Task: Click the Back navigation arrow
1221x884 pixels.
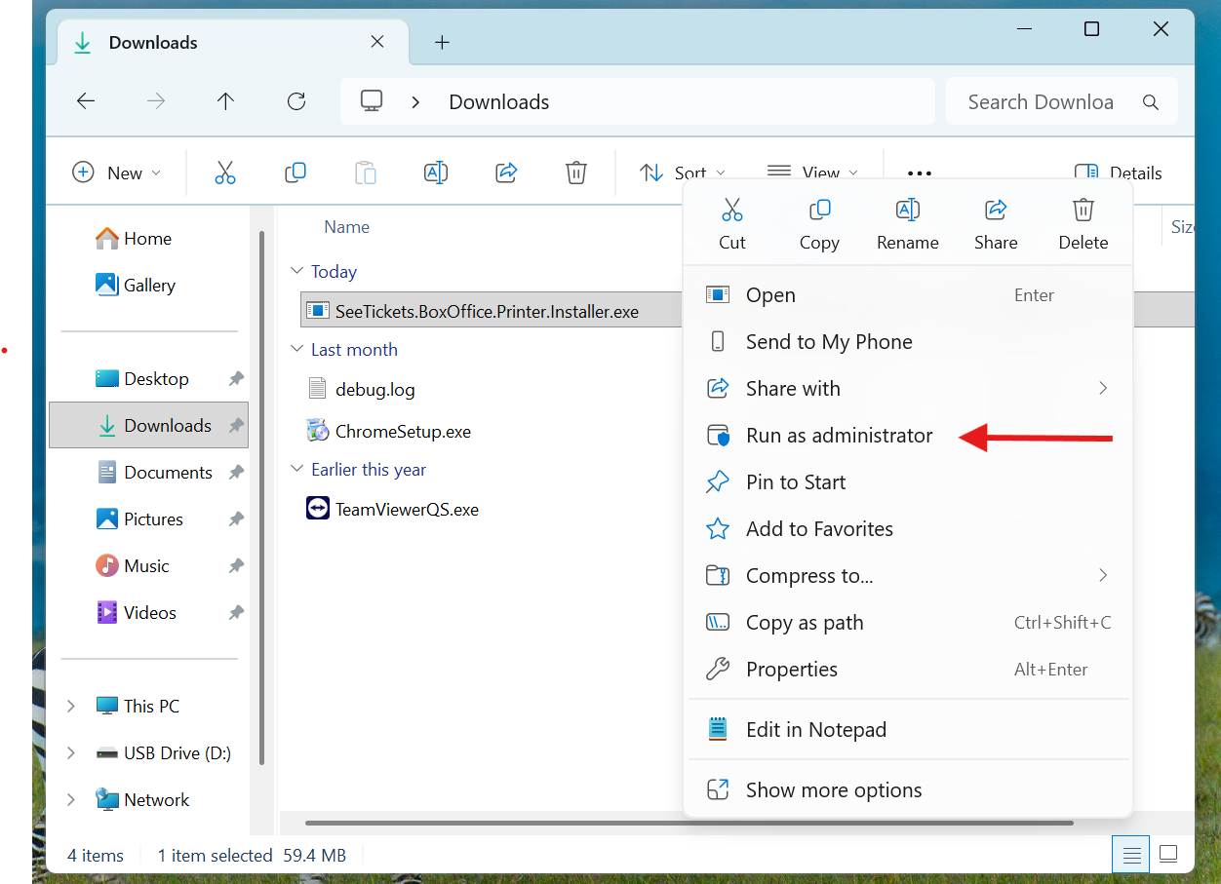Action: pos(86,101)
